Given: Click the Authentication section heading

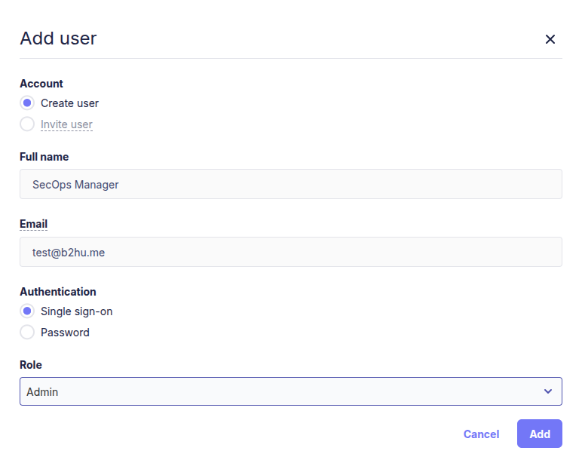Looking at the screenshot, I should [x=58, y=292].
